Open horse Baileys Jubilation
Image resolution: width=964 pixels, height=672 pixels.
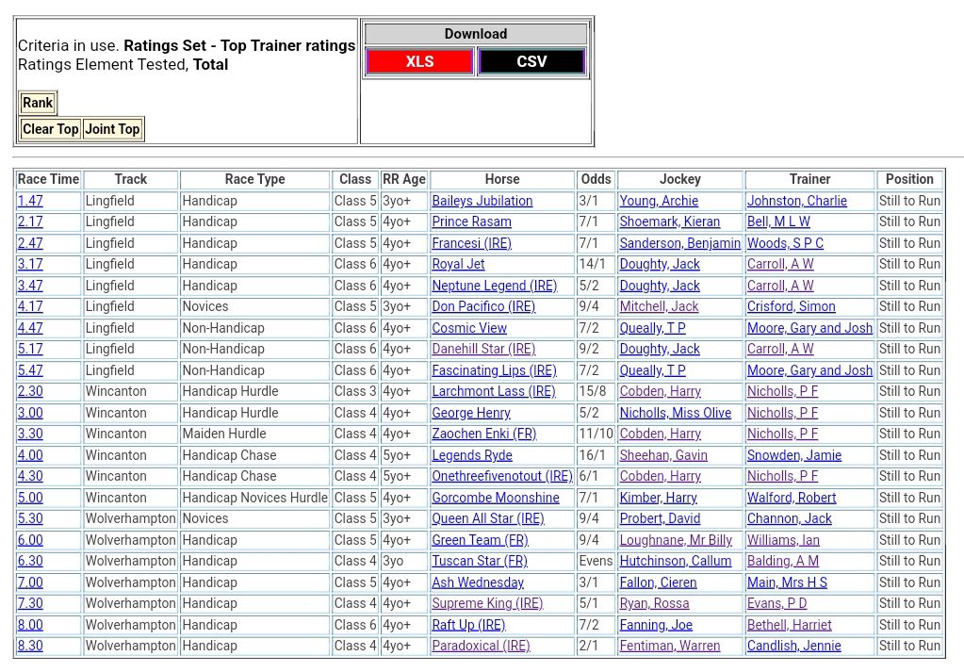pos(482,201)
